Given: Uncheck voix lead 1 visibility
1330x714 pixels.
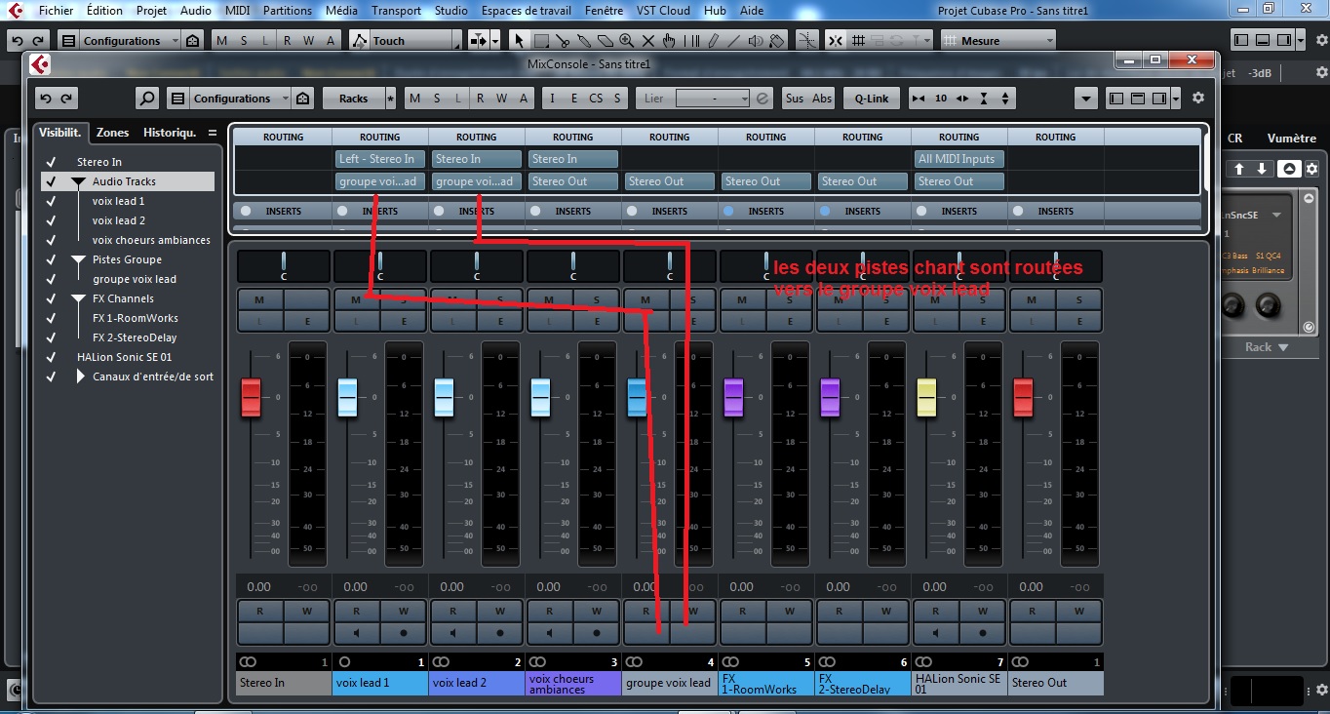Looking at the screenshot, I should pyautogui.click(x=51, y=201).
